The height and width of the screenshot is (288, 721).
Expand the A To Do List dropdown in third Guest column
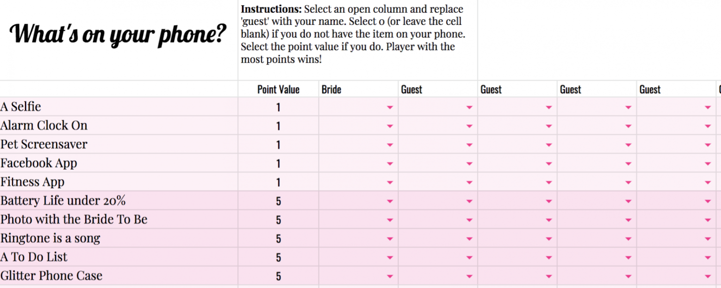(629, 257)
